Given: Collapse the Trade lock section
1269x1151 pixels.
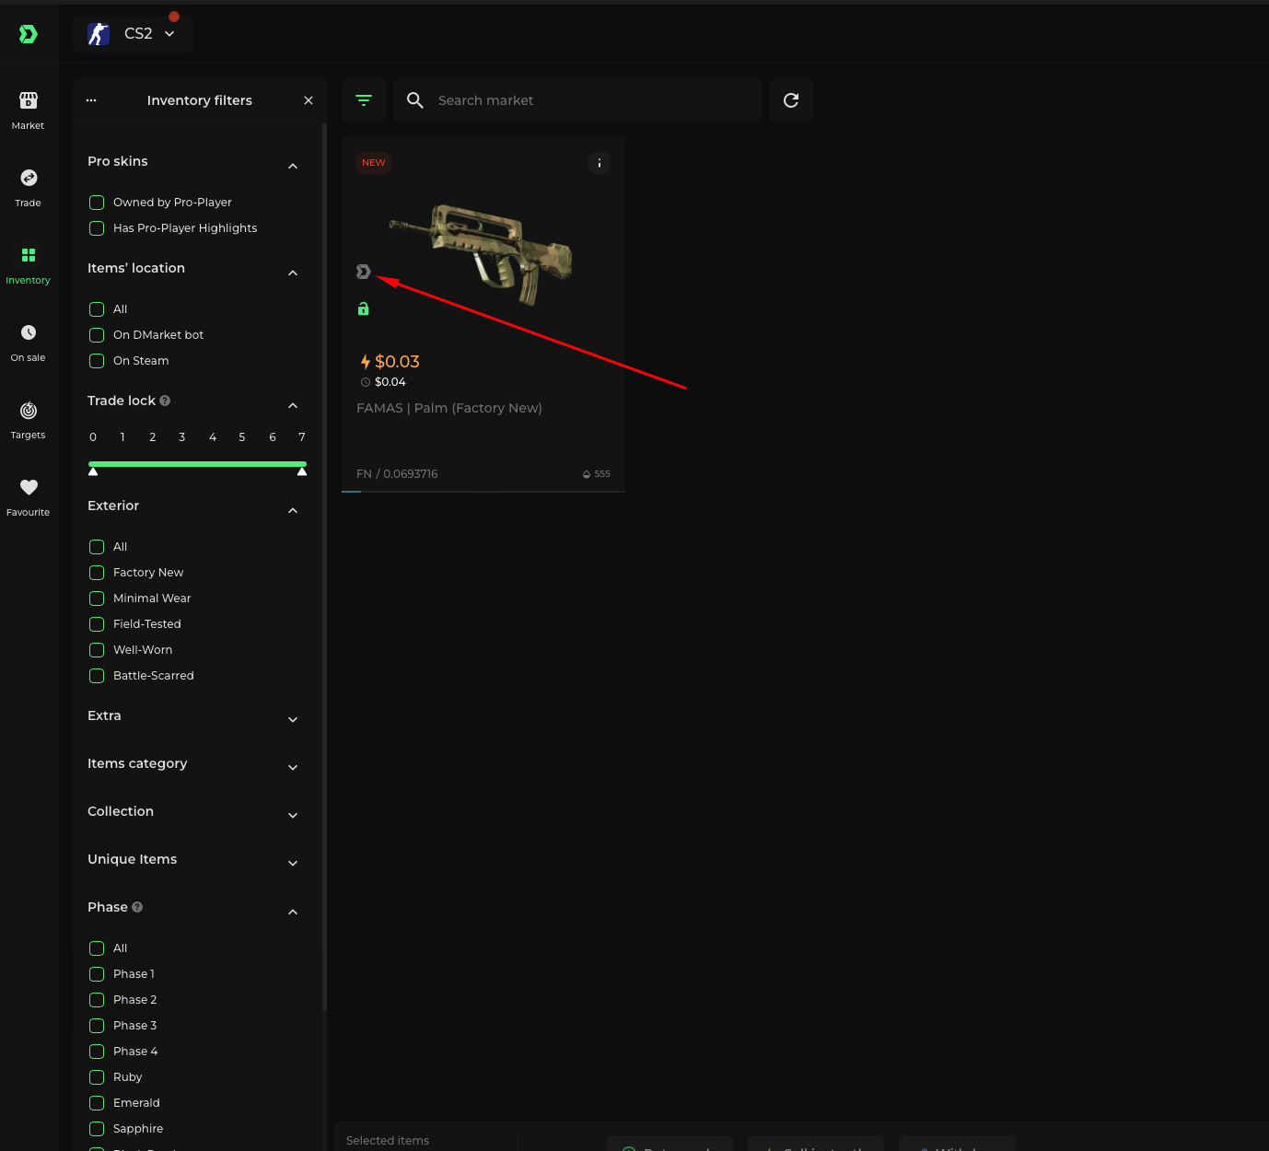Looking at the screenshot, I should click(x=293, y=406).
